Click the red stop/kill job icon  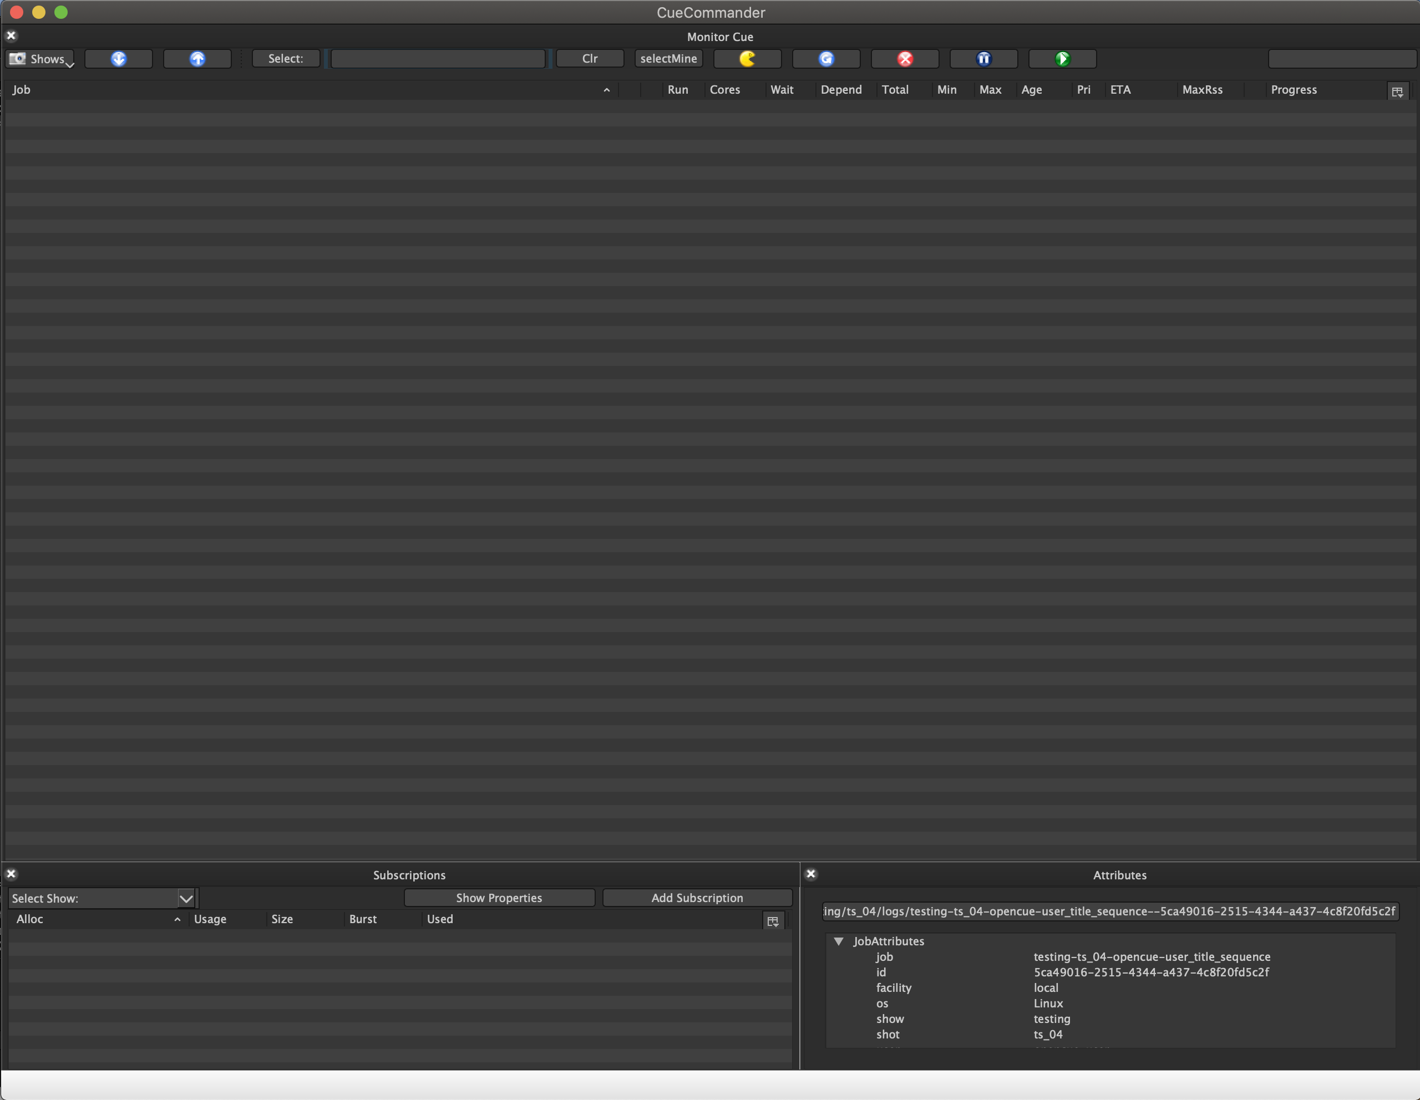[906, 59]
